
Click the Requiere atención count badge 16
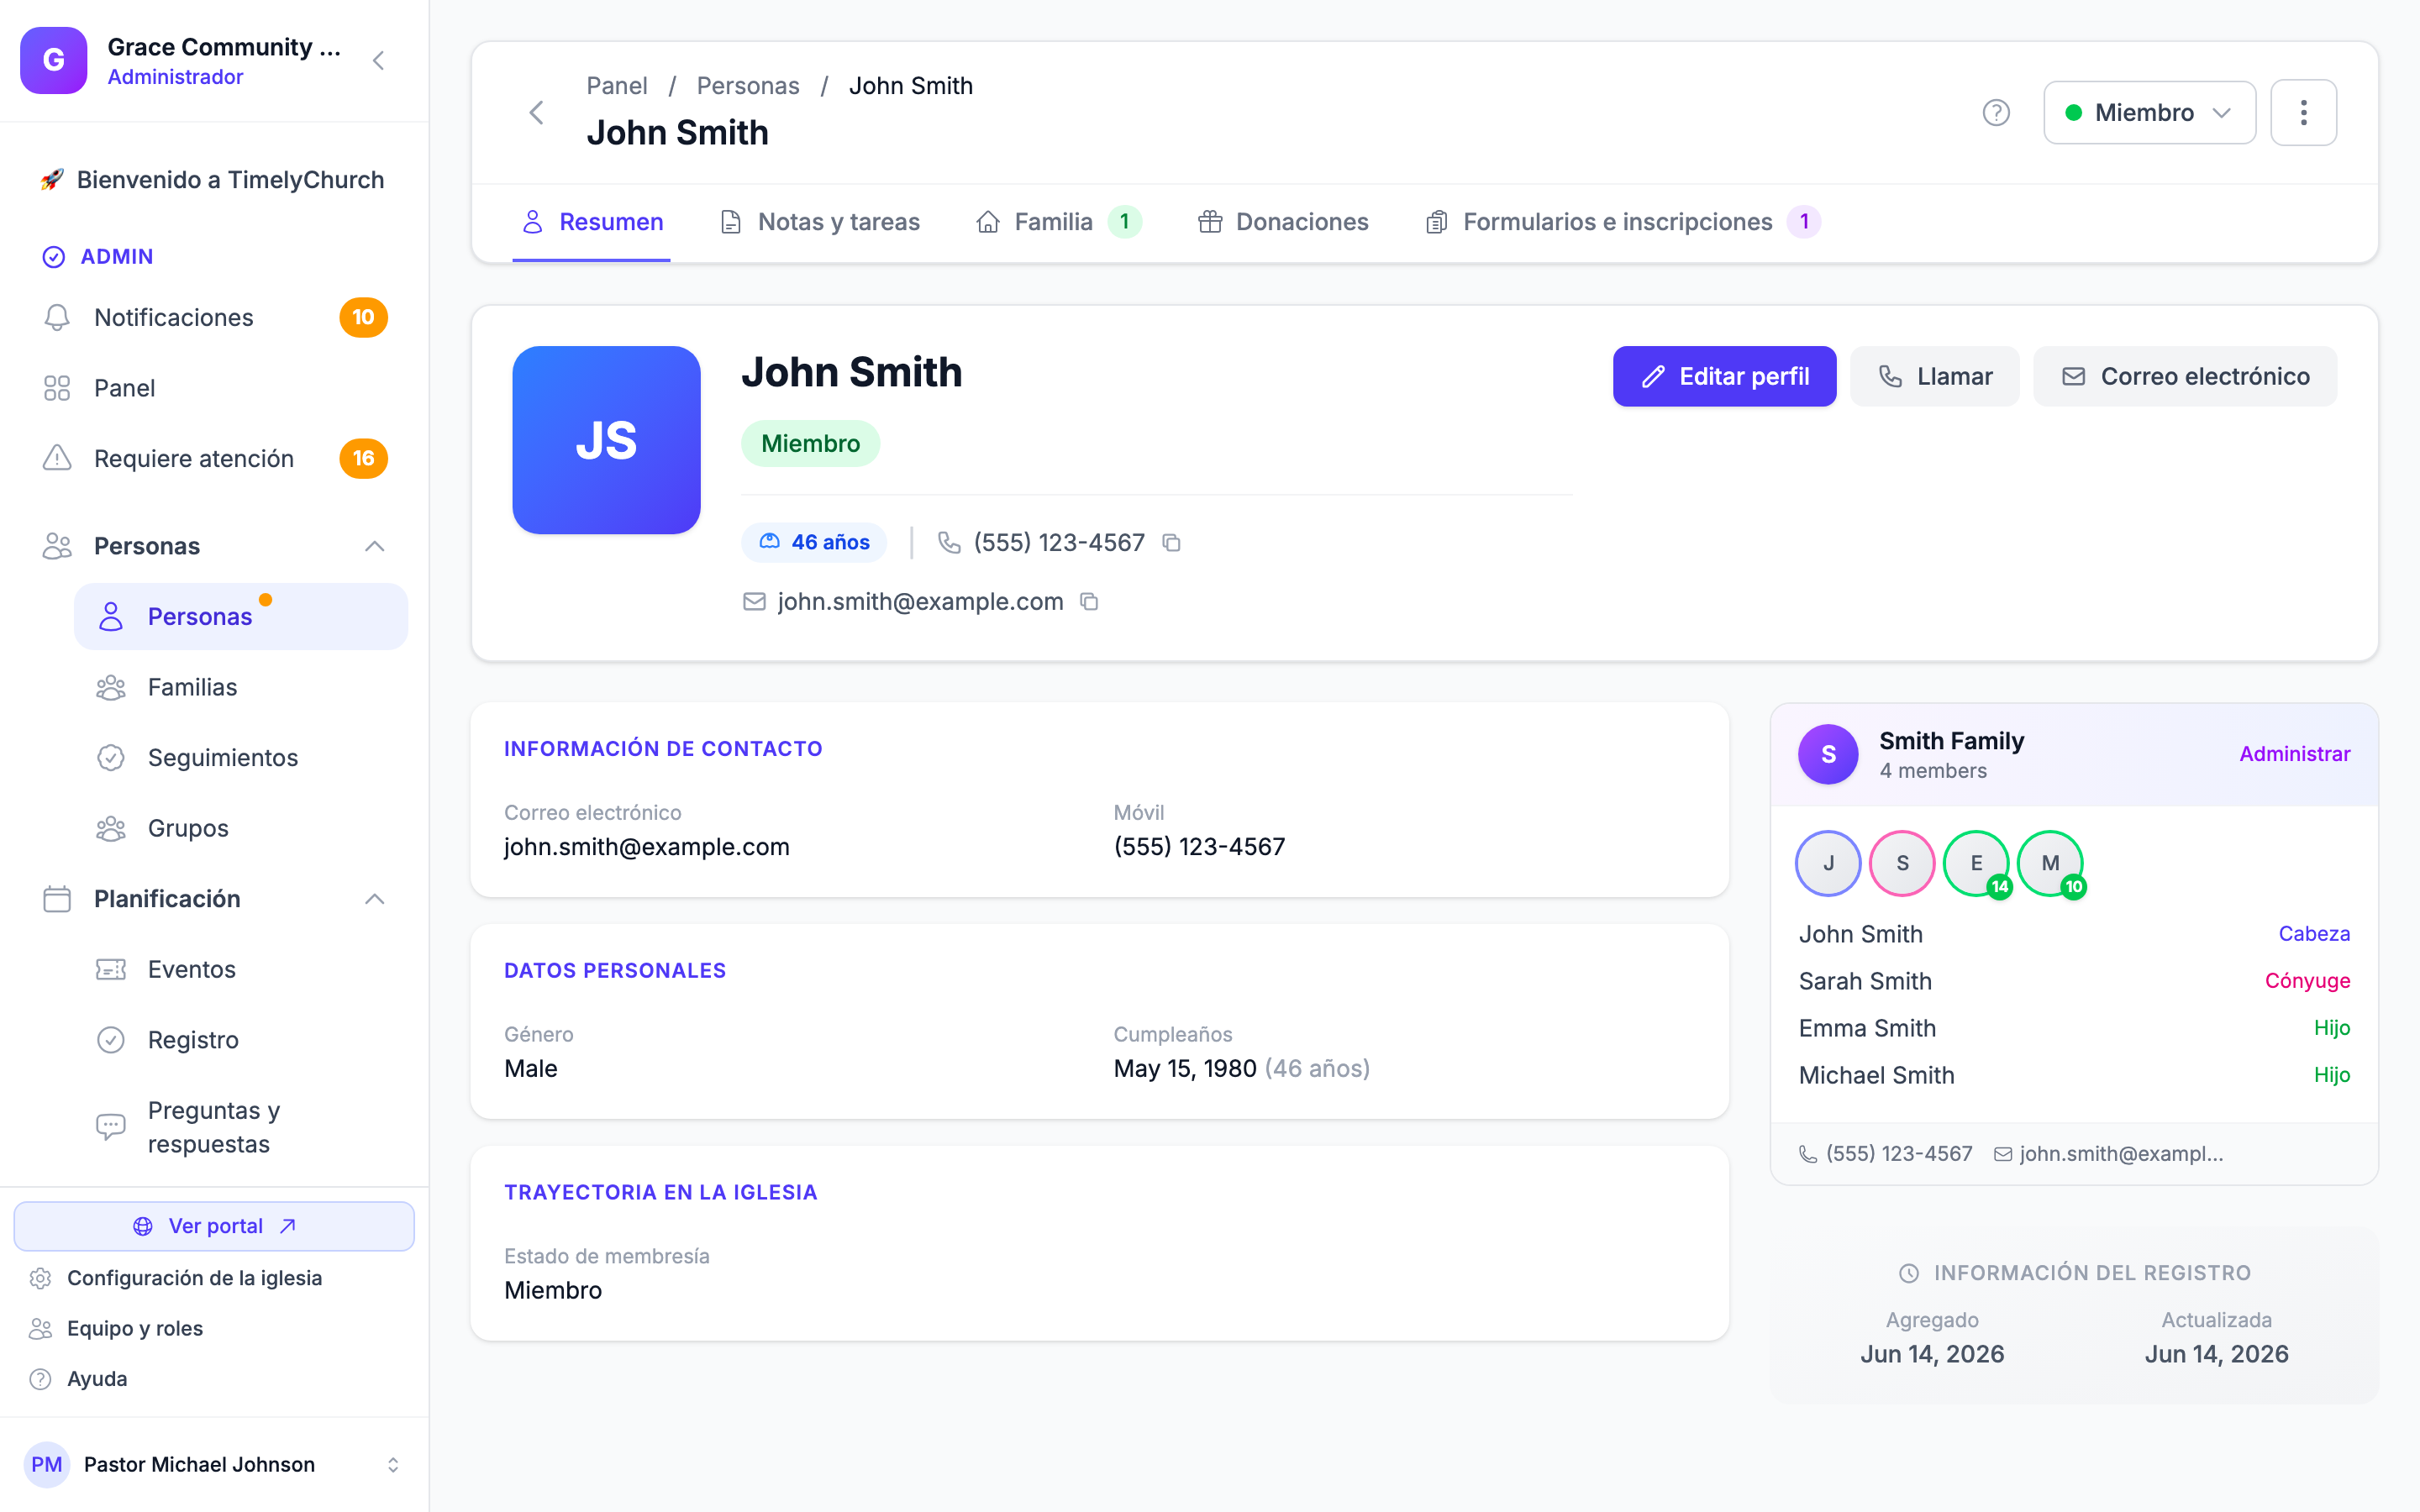363,459
